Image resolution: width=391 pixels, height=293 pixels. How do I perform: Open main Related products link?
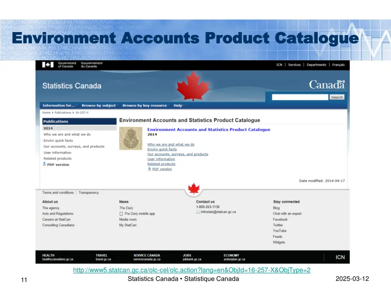coord(161,164)
